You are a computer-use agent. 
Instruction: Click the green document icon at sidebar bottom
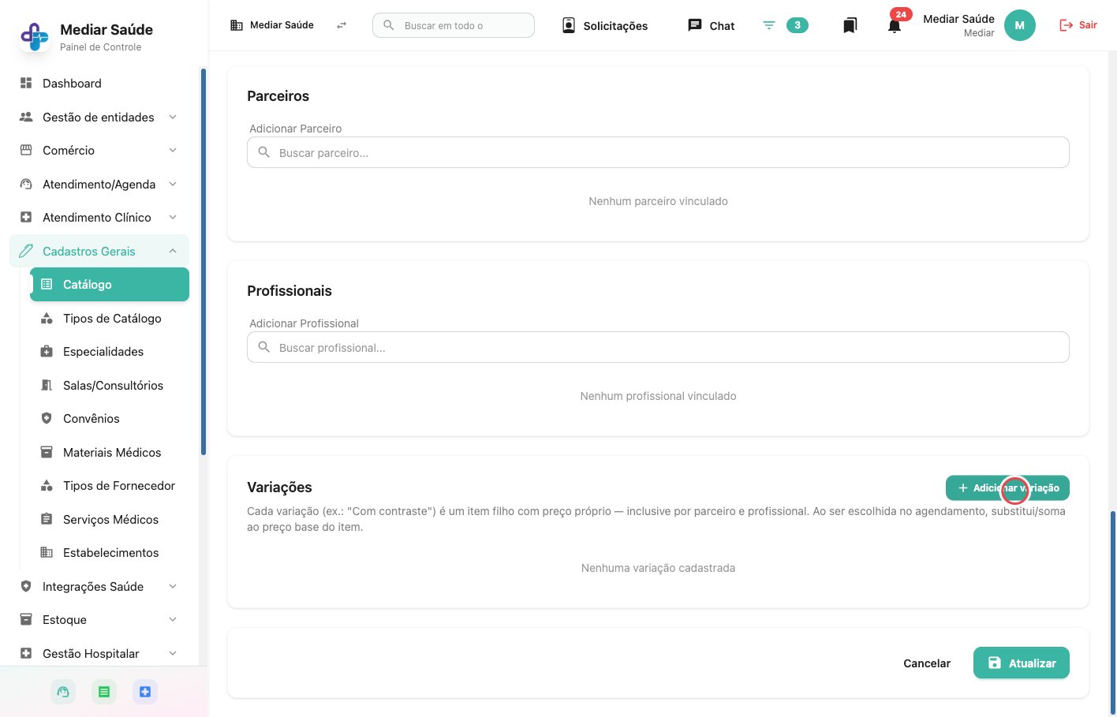pyautogui.click(x=104, y=692)
